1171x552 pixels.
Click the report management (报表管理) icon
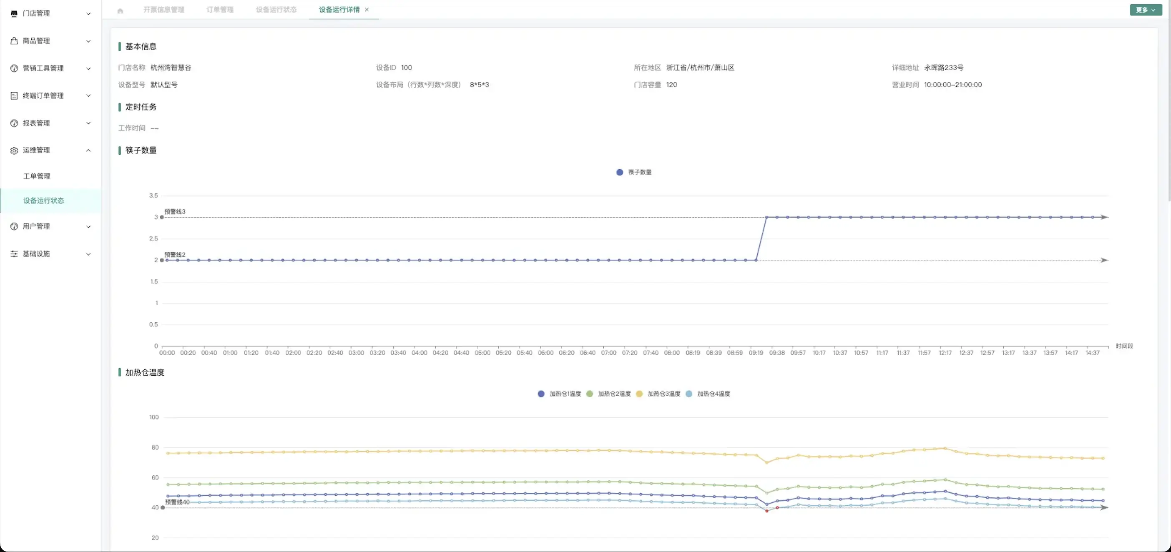[14, 123]
